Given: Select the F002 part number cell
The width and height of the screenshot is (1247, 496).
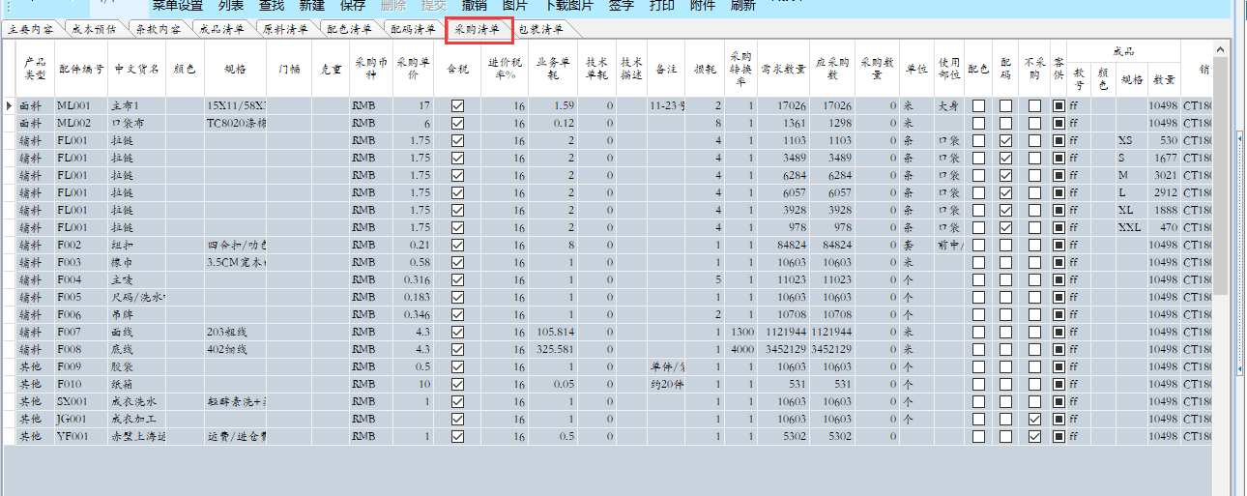Looking at the screenshot, I should (81, 245).
